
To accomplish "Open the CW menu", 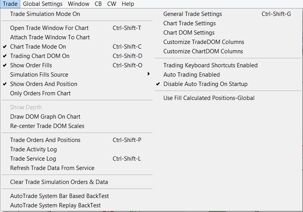I will (x=112, y=4).
